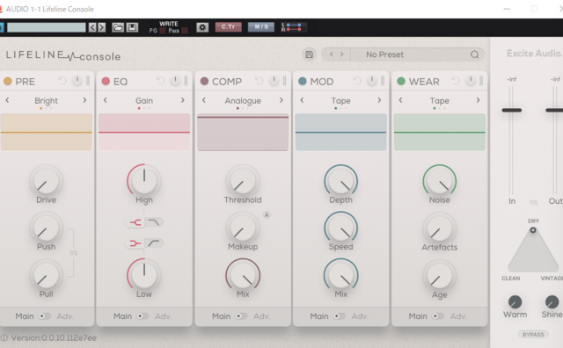Image resolution: width=563 pixels, height=348 pixels.
Task: Reset the PRE module with undo icon
Action: coord(62,81)
